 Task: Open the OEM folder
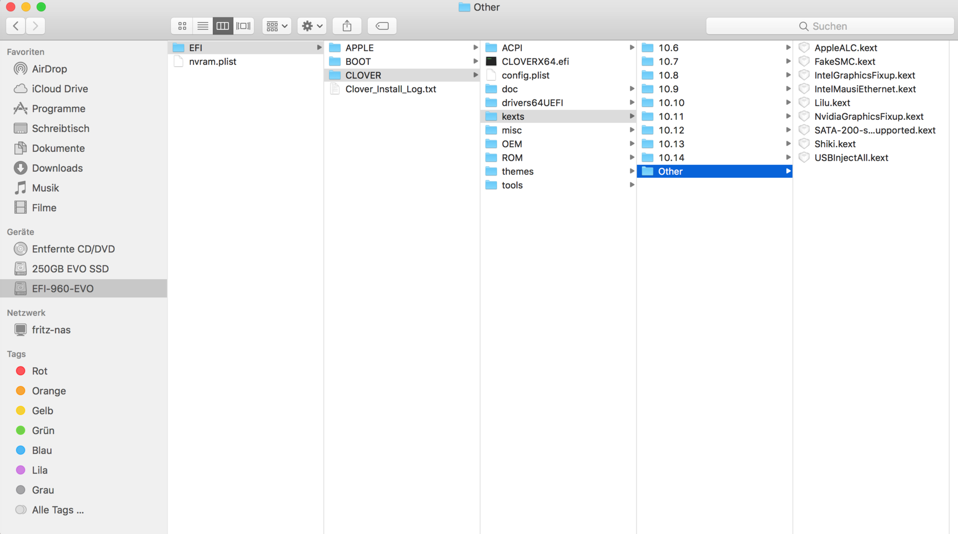click(x=558, y=144)
